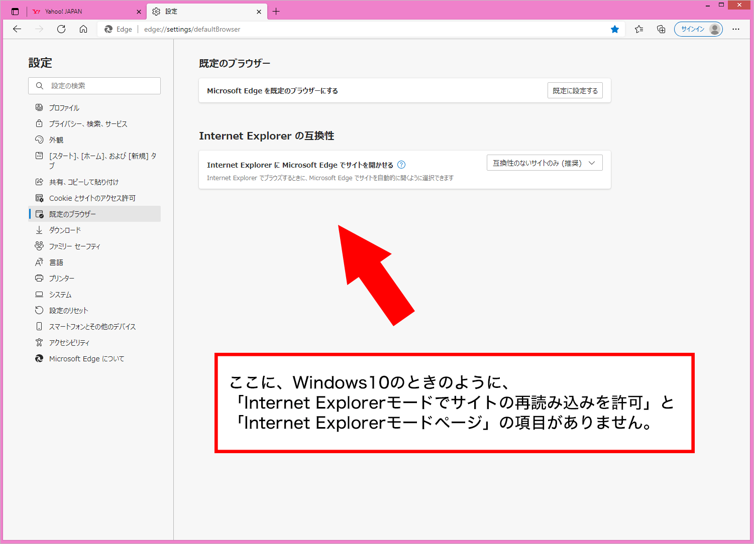Open アクセシビリティ settings
The width and height of the screenshot is (754, 544).
point(95,343)
